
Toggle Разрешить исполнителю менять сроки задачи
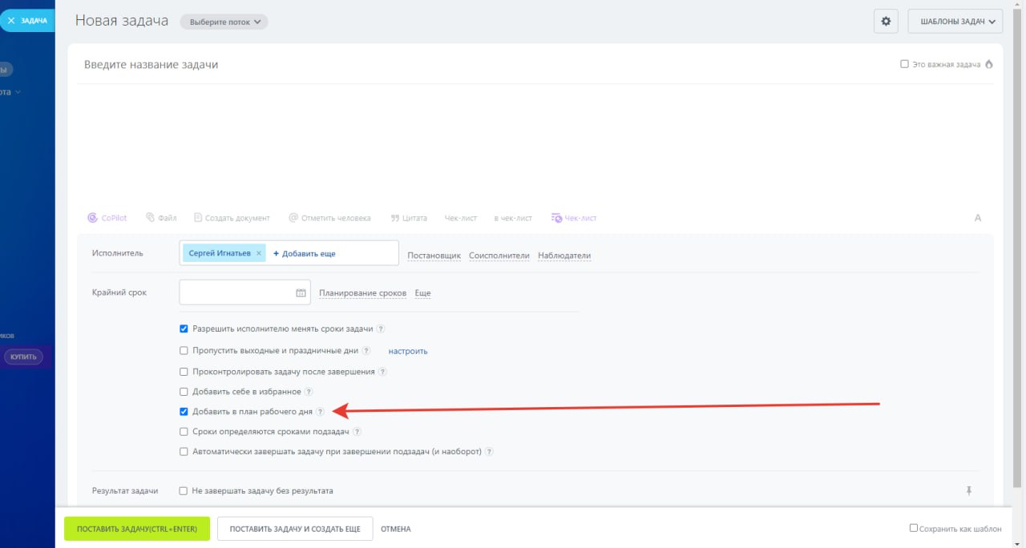(184, 328)
